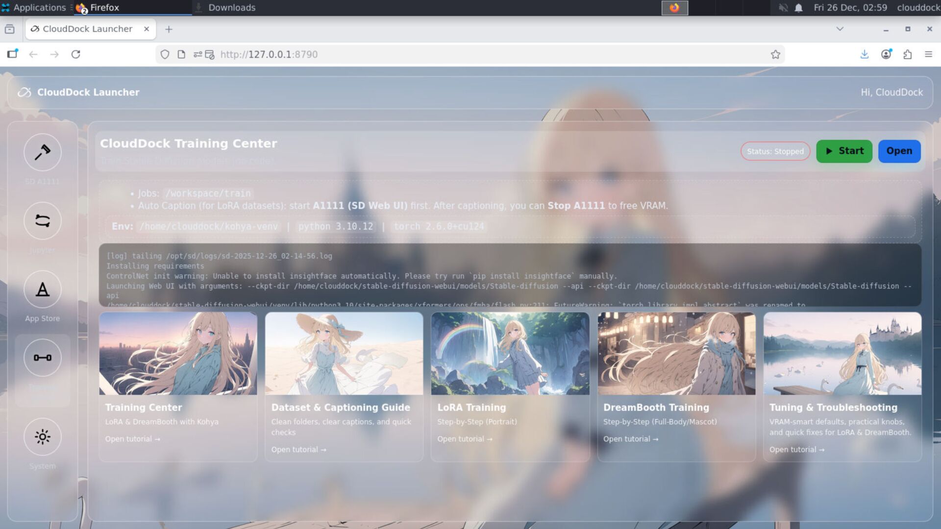Open the App Store sidebar panel

click(x=42, y=290)
